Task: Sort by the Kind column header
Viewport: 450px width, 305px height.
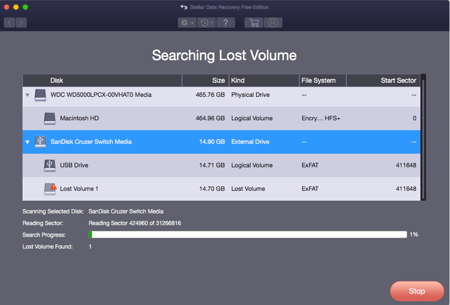Action: (x=264, y=80)
